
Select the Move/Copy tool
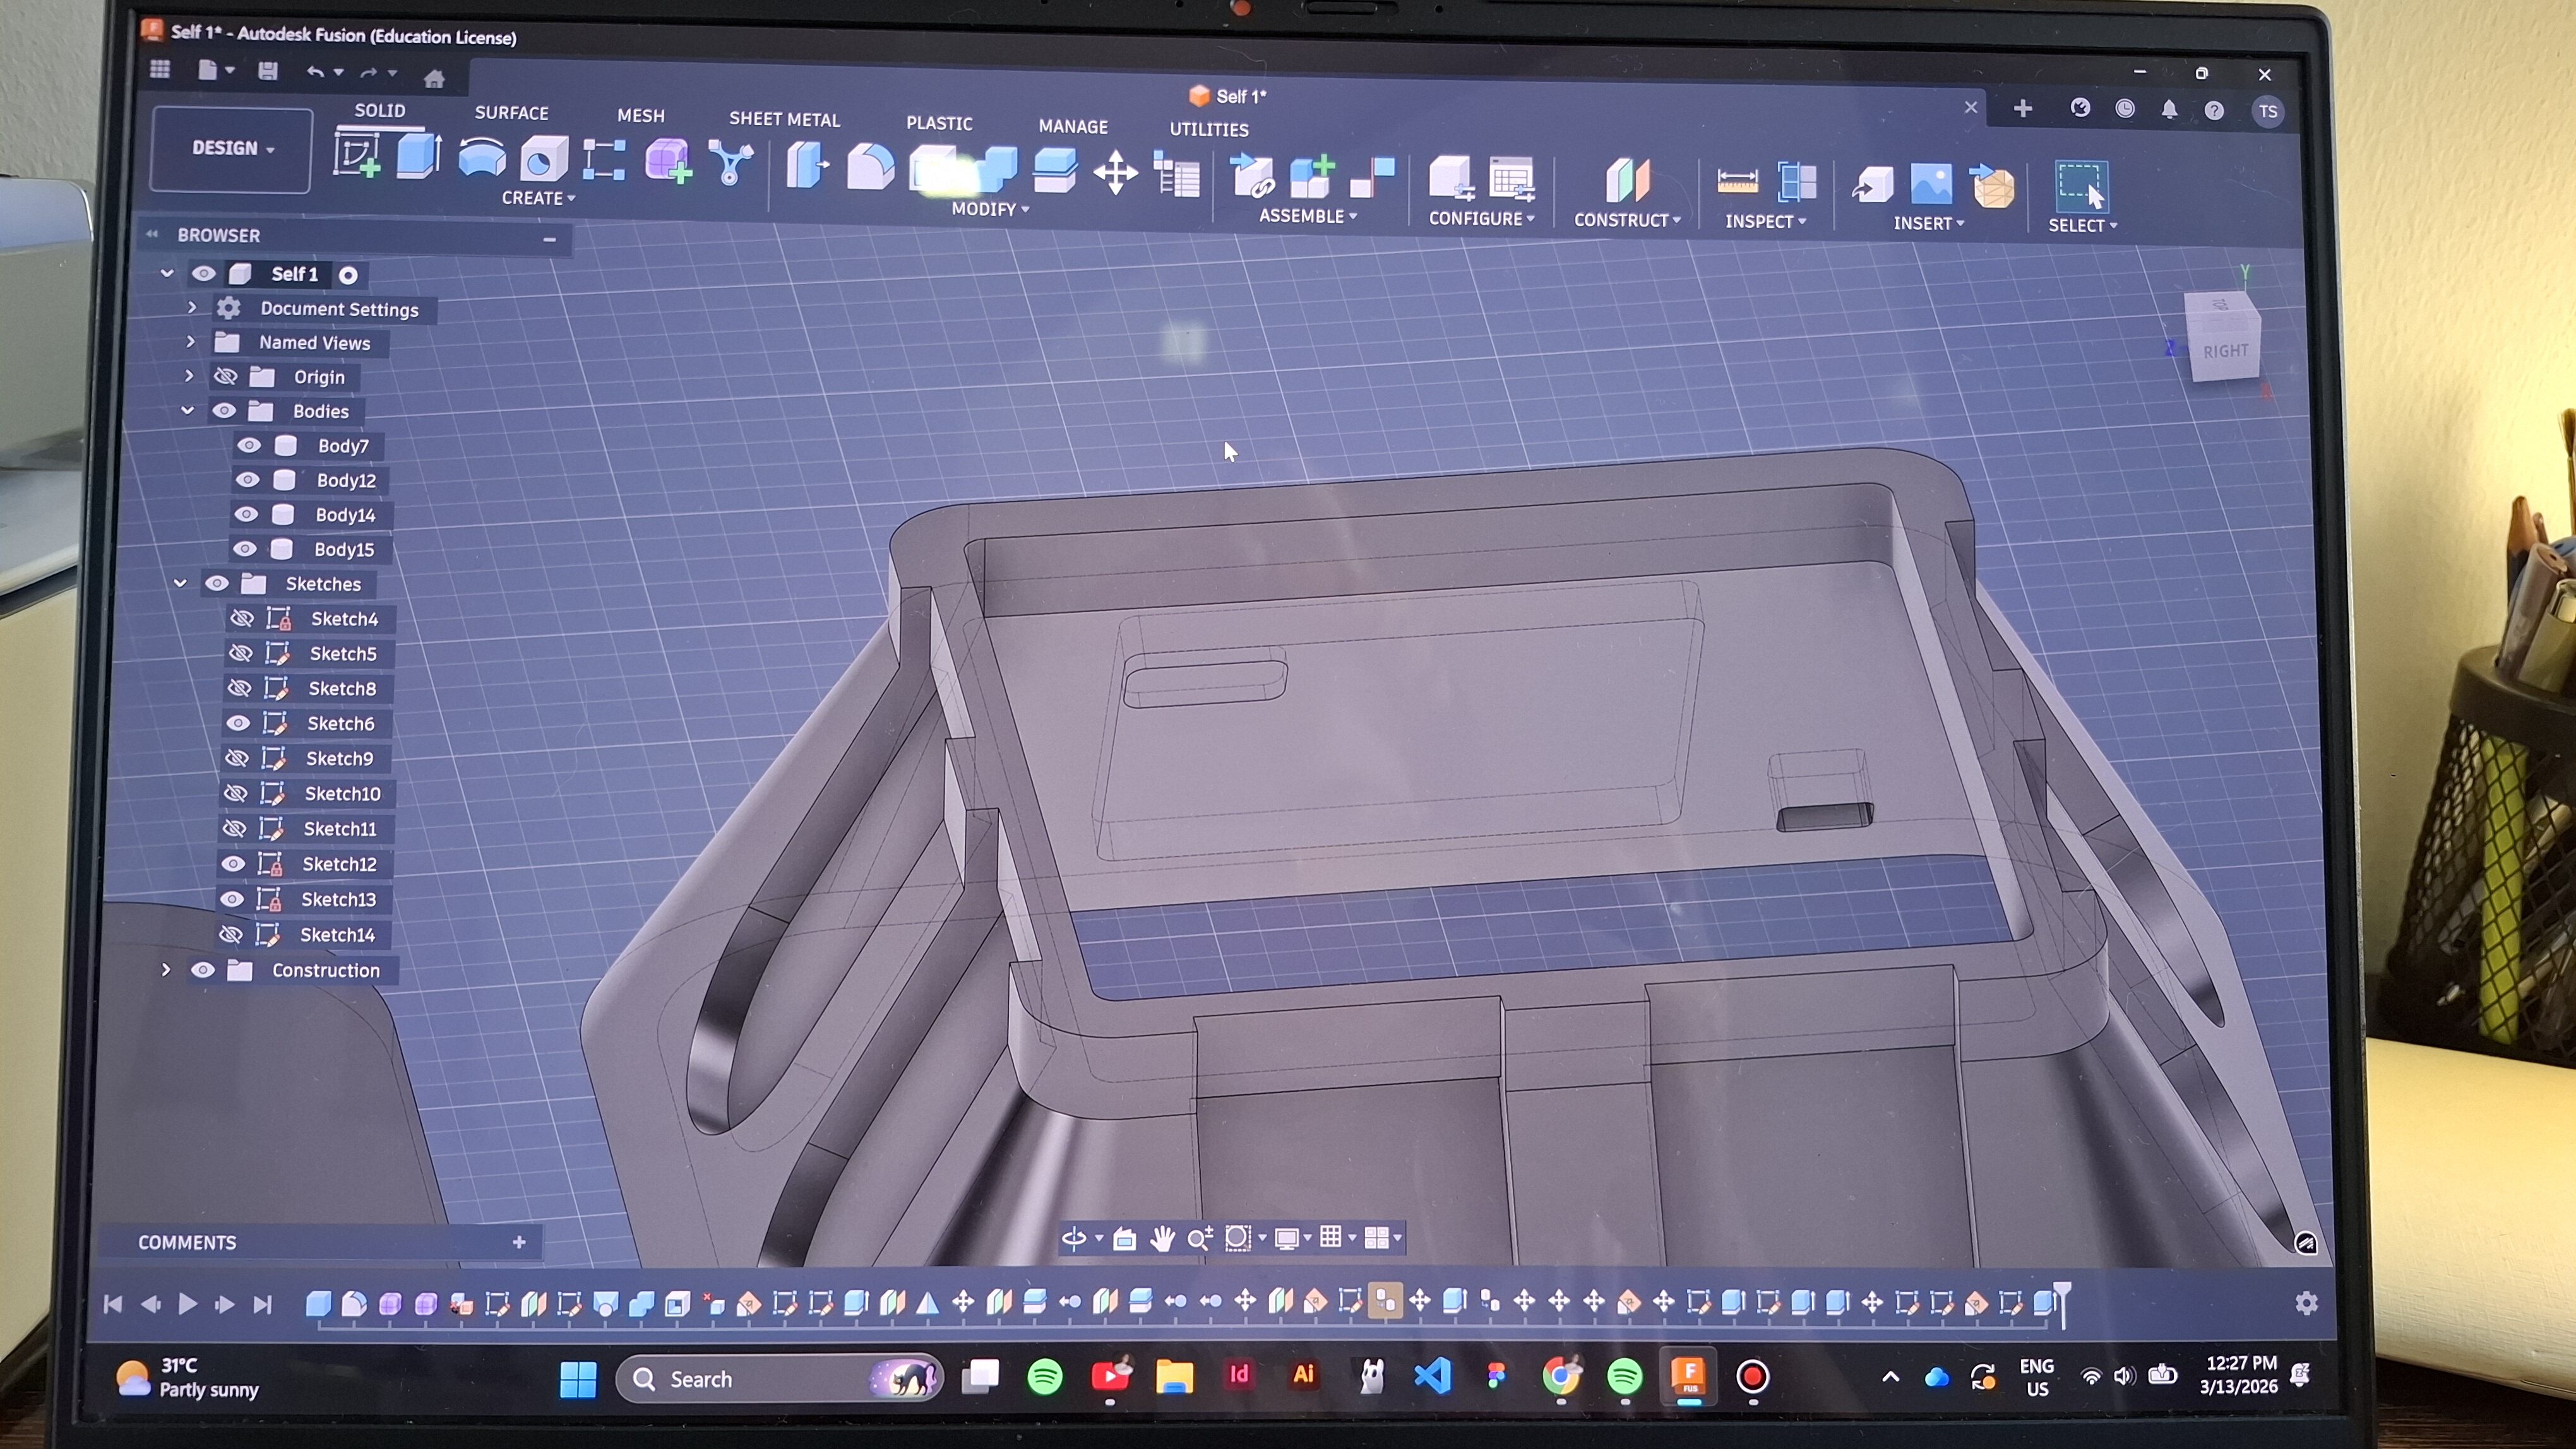click(1115, 173)
